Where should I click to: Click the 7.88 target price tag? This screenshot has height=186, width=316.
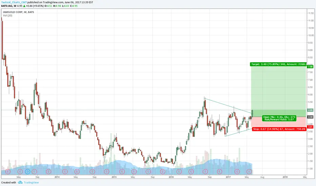[x=310, y=67]
